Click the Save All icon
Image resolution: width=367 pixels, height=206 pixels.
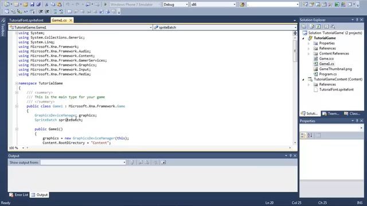[x=38, y=5]
